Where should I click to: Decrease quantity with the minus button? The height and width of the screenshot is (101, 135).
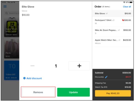pos(32,66)
